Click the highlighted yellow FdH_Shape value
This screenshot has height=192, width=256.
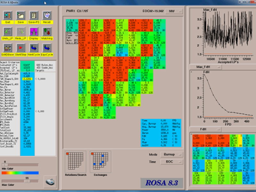[x=27, y=79]
